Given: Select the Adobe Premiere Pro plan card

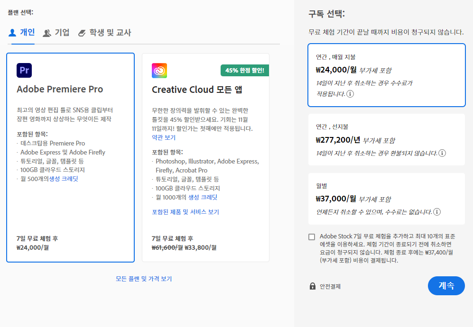Looking at the screenshot, I should click(70, 158).
